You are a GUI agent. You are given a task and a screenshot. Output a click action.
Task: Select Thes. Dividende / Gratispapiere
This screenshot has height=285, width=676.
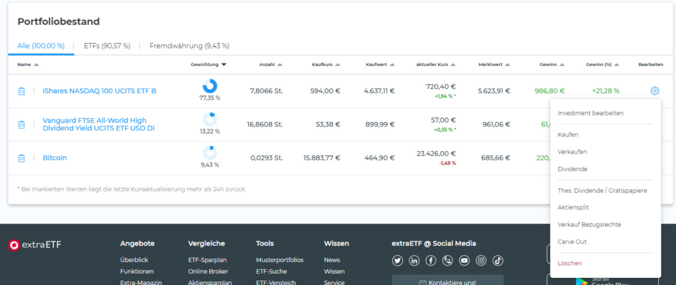tap(602, 190)
